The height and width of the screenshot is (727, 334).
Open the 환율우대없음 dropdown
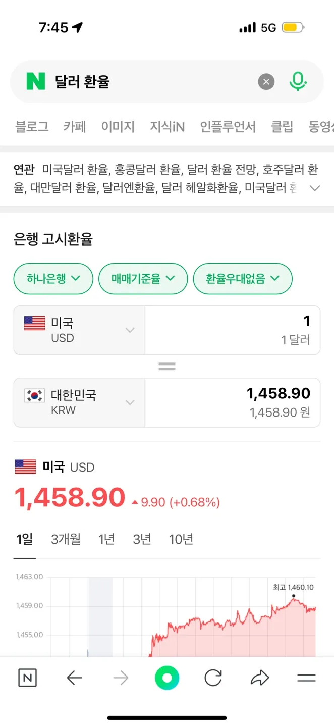pyautogui.click(x=243, y=278)
